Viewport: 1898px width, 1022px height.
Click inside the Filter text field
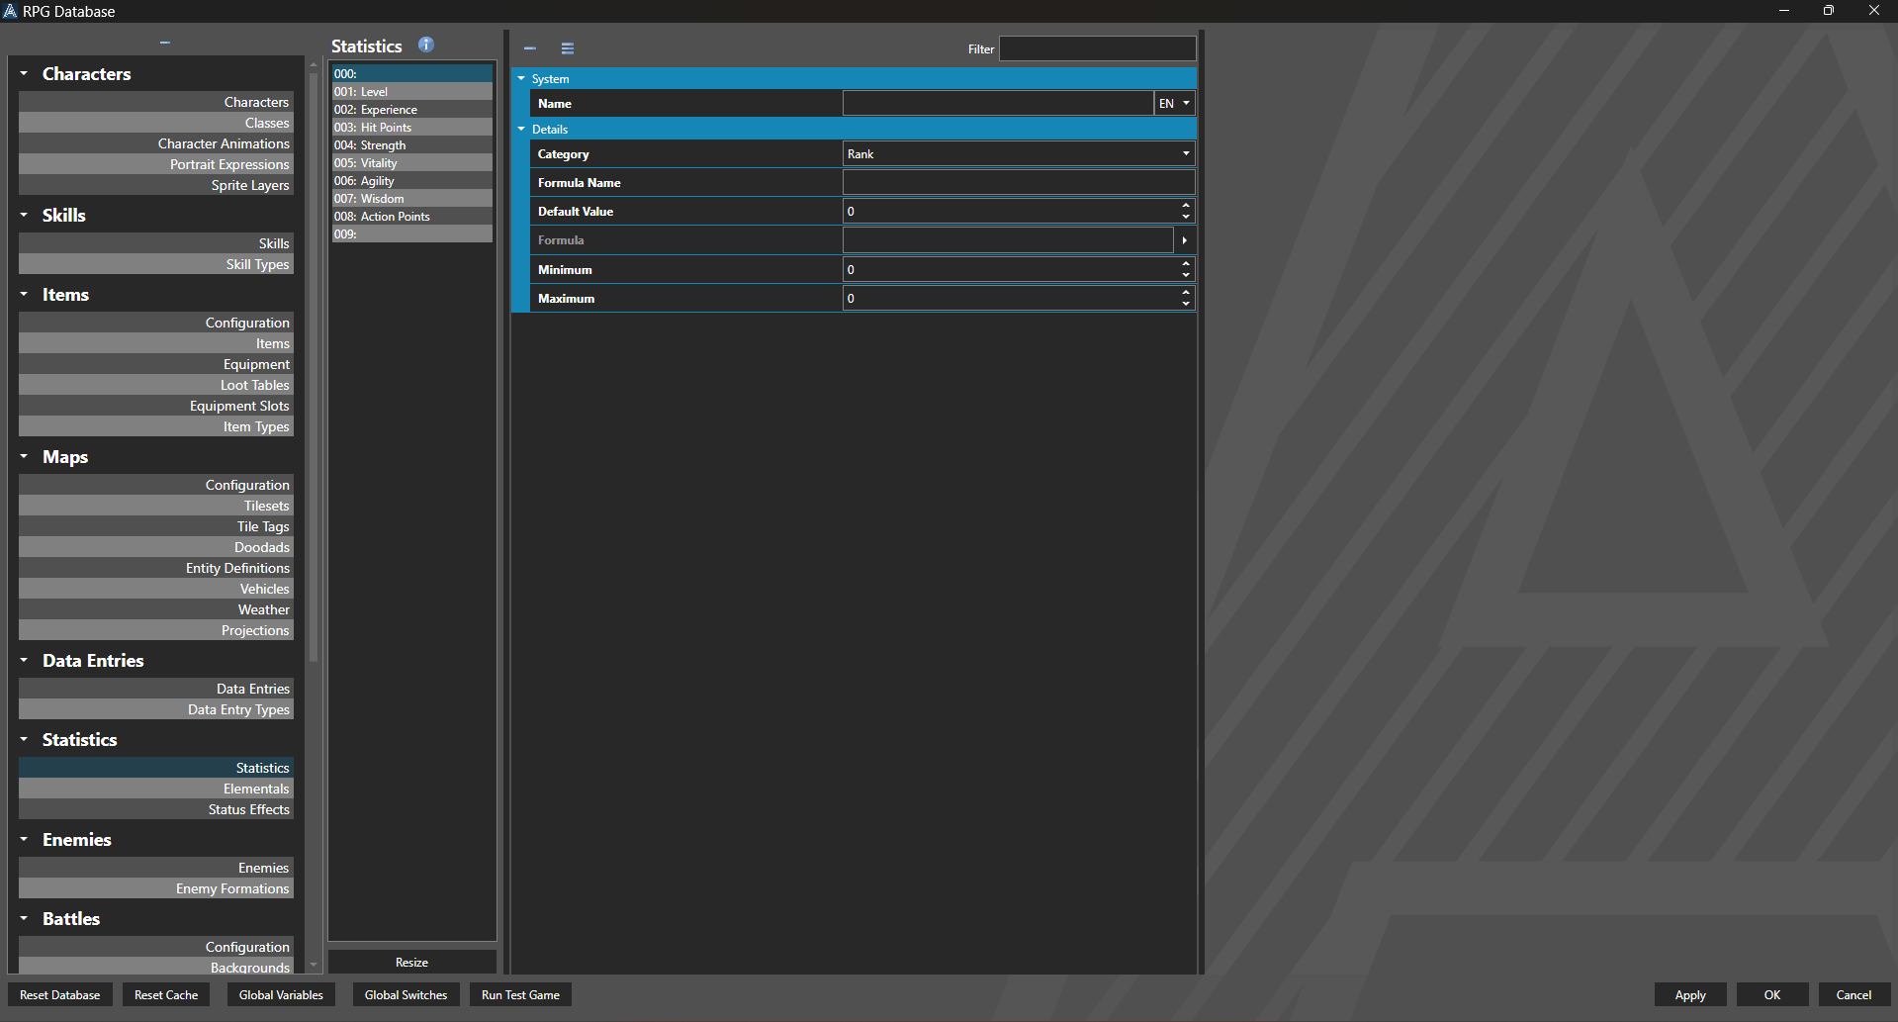tap(1097, 47)
